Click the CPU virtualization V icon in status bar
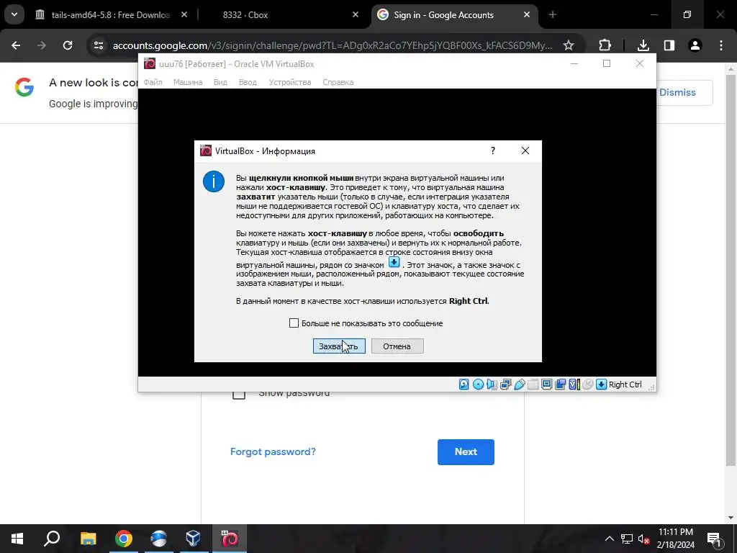This screenshot has width=737, height=553. pos(574,385)
